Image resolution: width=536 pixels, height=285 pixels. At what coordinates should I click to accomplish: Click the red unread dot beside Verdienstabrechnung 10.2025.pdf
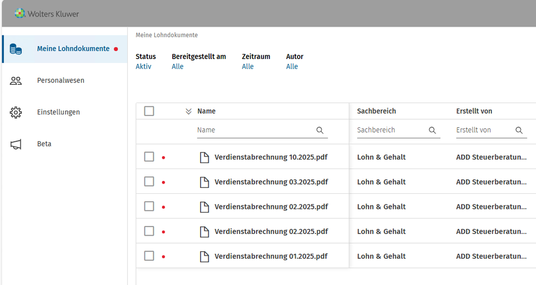(x=164, y=158)
